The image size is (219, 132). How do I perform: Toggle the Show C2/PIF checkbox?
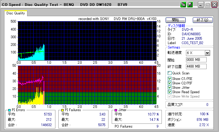169,83
